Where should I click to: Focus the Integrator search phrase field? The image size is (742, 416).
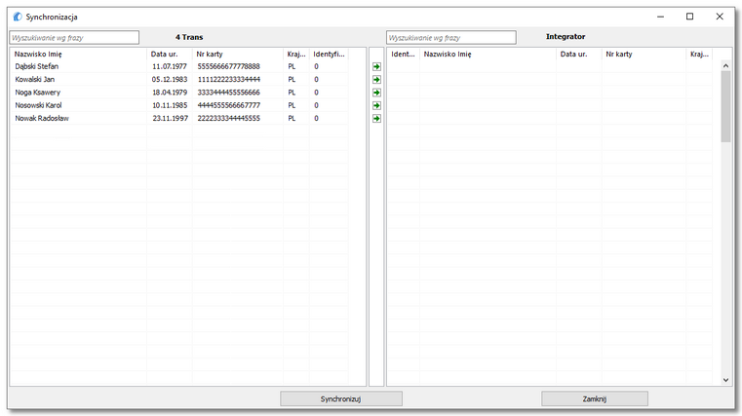point(451,37)
